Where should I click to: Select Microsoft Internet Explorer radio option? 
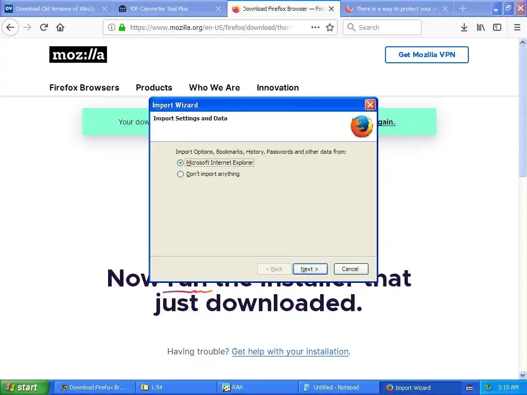point(180,163)
